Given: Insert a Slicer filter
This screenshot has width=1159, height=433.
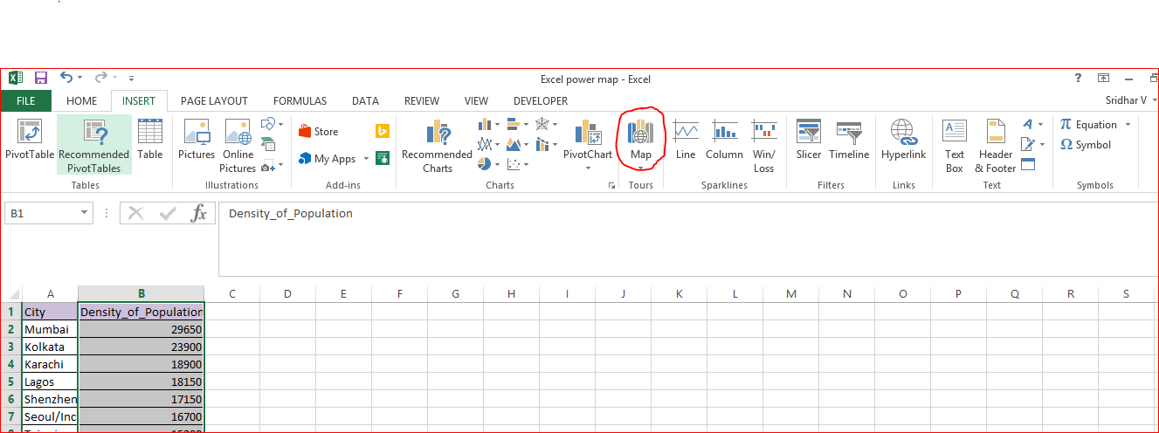Looking at the screenshot, I should coord(809,140).
